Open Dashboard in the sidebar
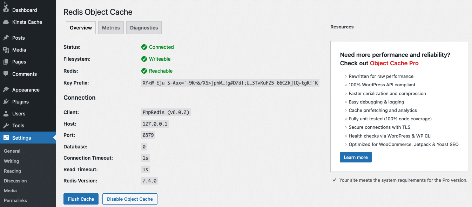472x207 pixels. (x=28, y=10)
